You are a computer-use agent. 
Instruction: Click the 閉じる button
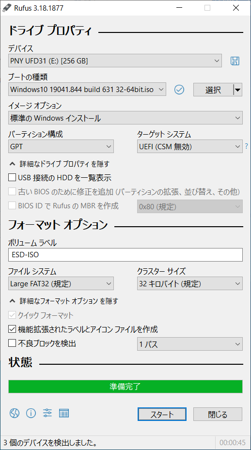click(x=218, y=415)
